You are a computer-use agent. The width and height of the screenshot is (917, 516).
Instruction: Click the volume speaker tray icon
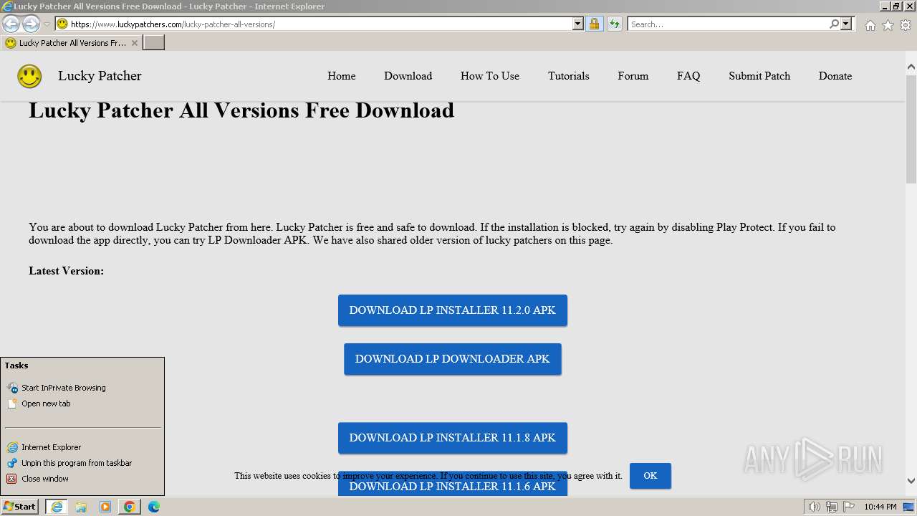[815, 507]
